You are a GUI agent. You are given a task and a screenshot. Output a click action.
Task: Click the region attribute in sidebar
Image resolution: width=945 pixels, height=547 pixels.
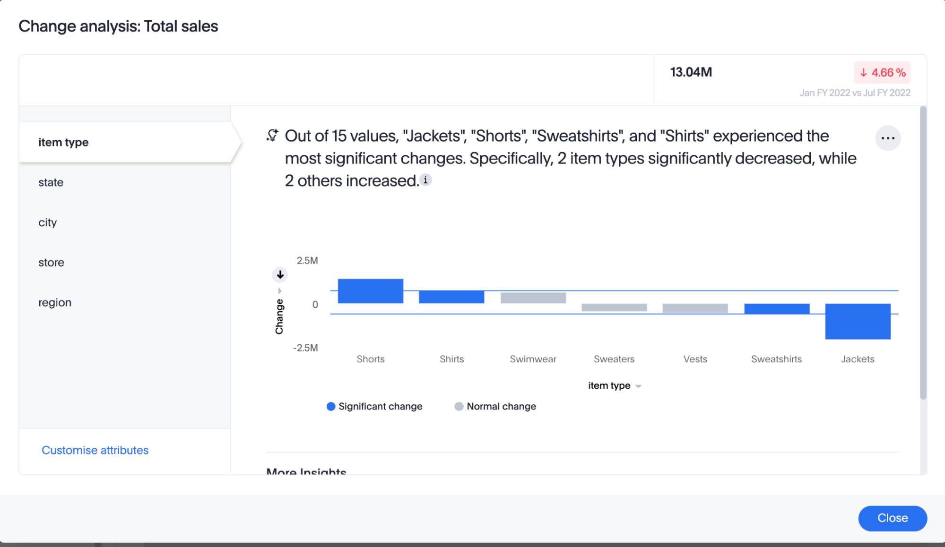pyautogui.click(x=55, y=301)
